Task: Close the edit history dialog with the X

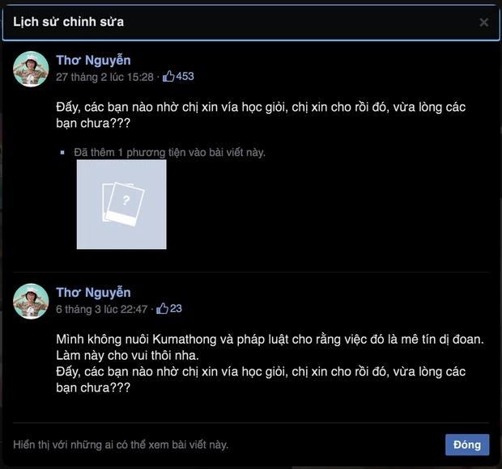Action: [484, 22]
